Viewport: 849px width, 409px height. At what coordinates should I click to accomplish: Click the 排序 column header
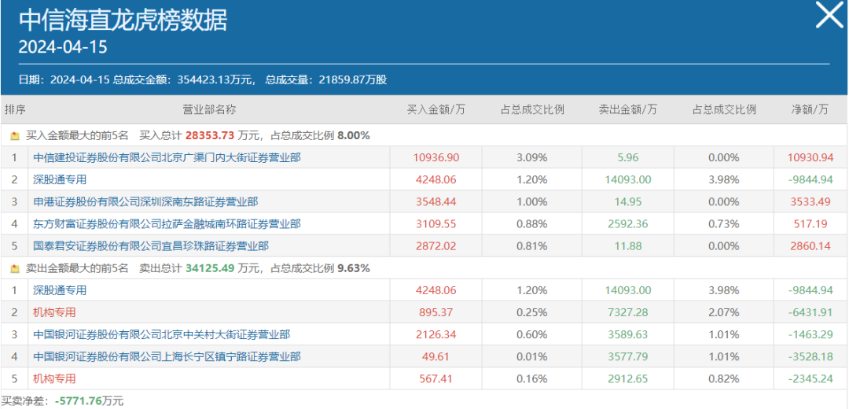click(x=15, y=109)
